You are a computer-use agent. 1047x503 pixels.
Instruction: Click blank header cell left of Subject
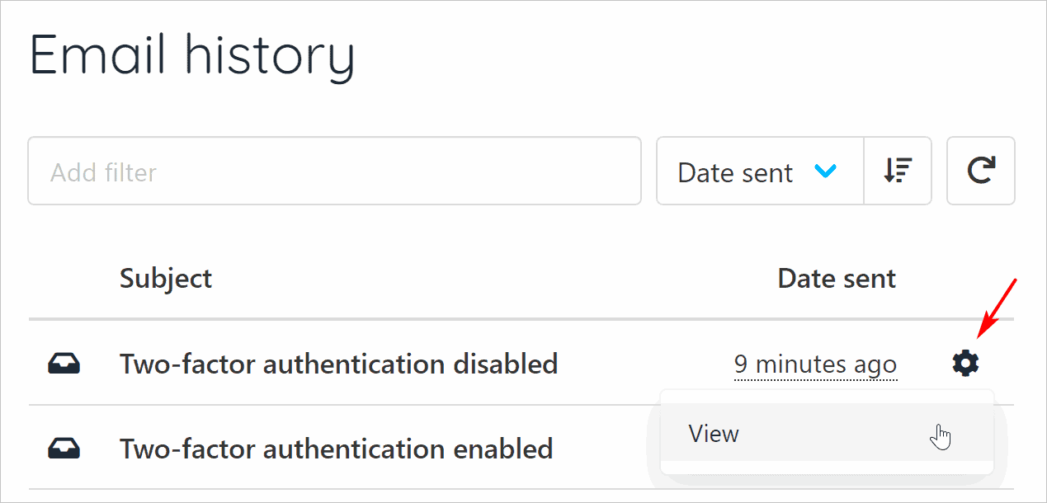pyautogui.click(x=64, y=279)
